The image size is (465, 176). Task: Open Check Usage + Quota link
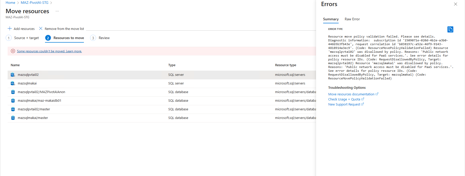pos(344,99)
